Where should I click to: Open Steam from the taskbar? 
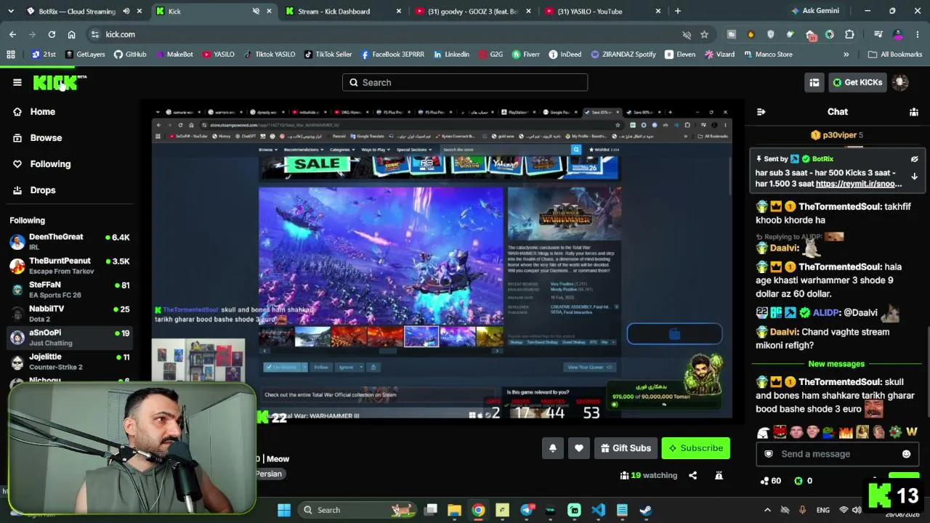645,510
